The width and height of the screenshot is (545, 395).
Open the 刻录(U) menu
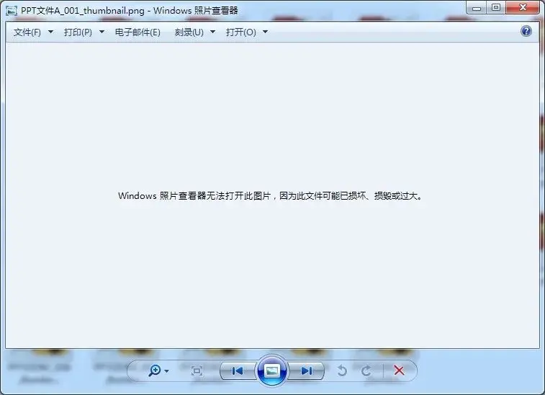tap(189, 32)
